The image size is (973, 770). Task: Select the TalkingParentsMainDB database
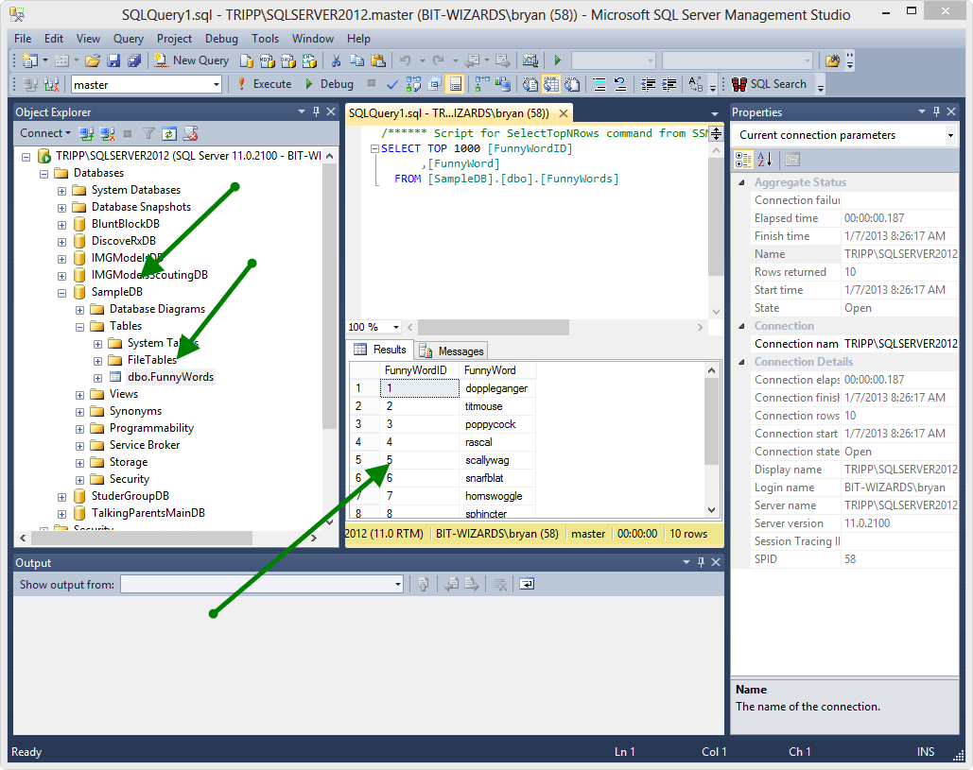pyautogui.click(x=148, y=513)
